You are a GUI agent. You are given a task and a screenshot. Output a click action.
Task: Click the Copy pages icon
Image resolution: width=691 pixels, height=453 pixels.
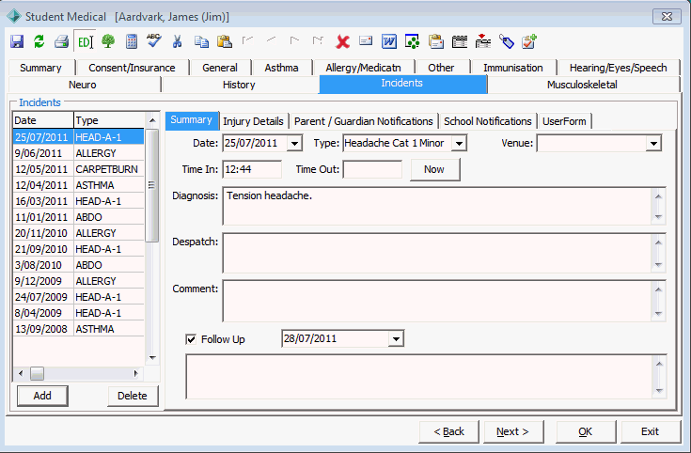pyautogui.click(x=201, y=42)
